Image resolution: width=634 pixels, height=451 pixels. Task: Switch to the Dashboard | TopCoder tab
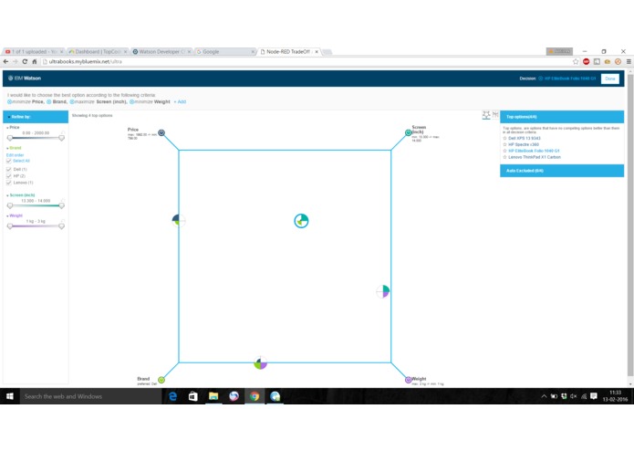click(99, 52)
